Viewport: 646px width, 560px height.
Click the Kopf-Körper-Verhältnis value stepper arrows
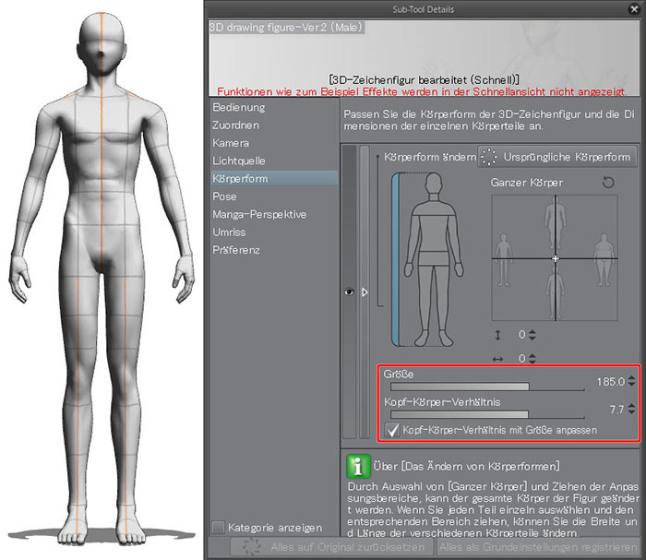631,409
